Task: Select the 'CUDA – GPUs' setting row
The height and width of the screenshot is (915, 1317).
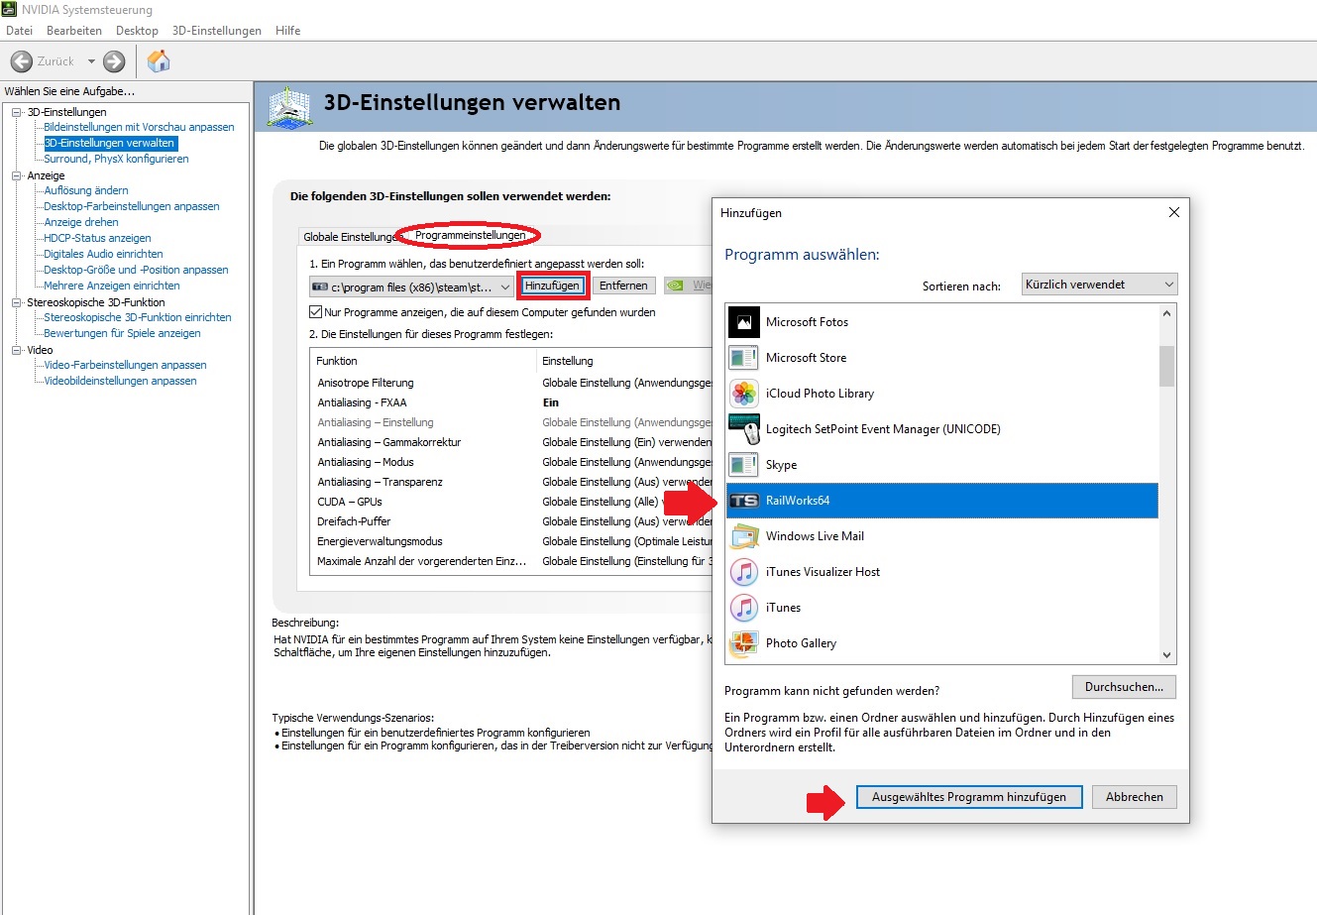Action: click(511, 502)
